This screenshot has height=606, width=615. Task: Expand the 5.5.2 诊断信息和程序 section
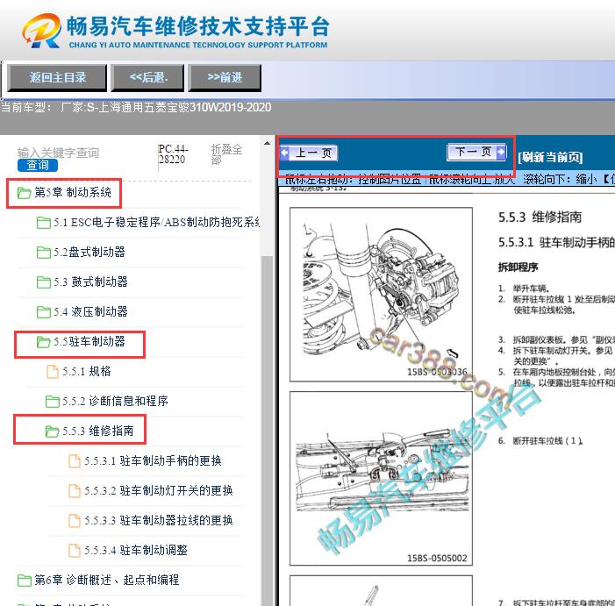point(115,401)
